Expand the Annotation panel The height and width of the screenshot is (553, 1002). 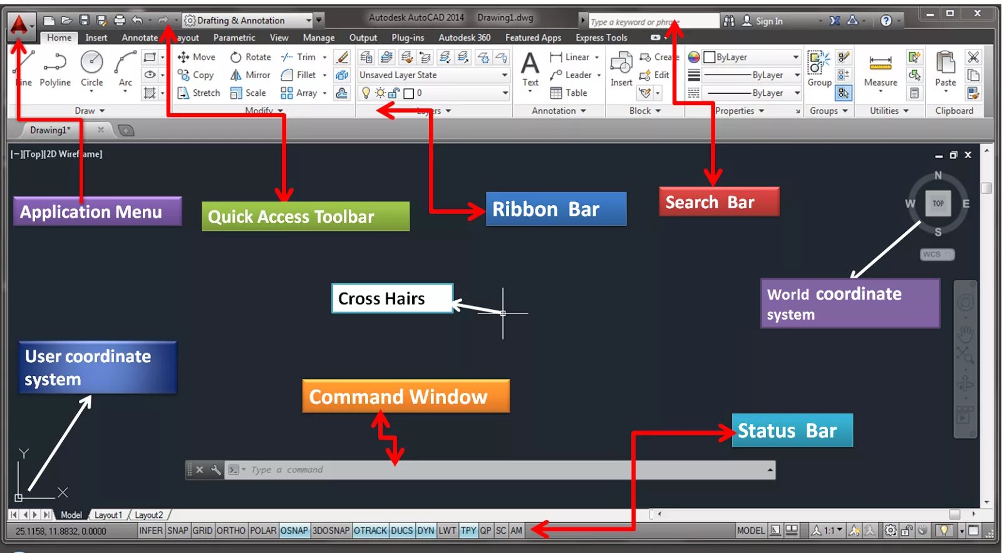coord(559,111)
